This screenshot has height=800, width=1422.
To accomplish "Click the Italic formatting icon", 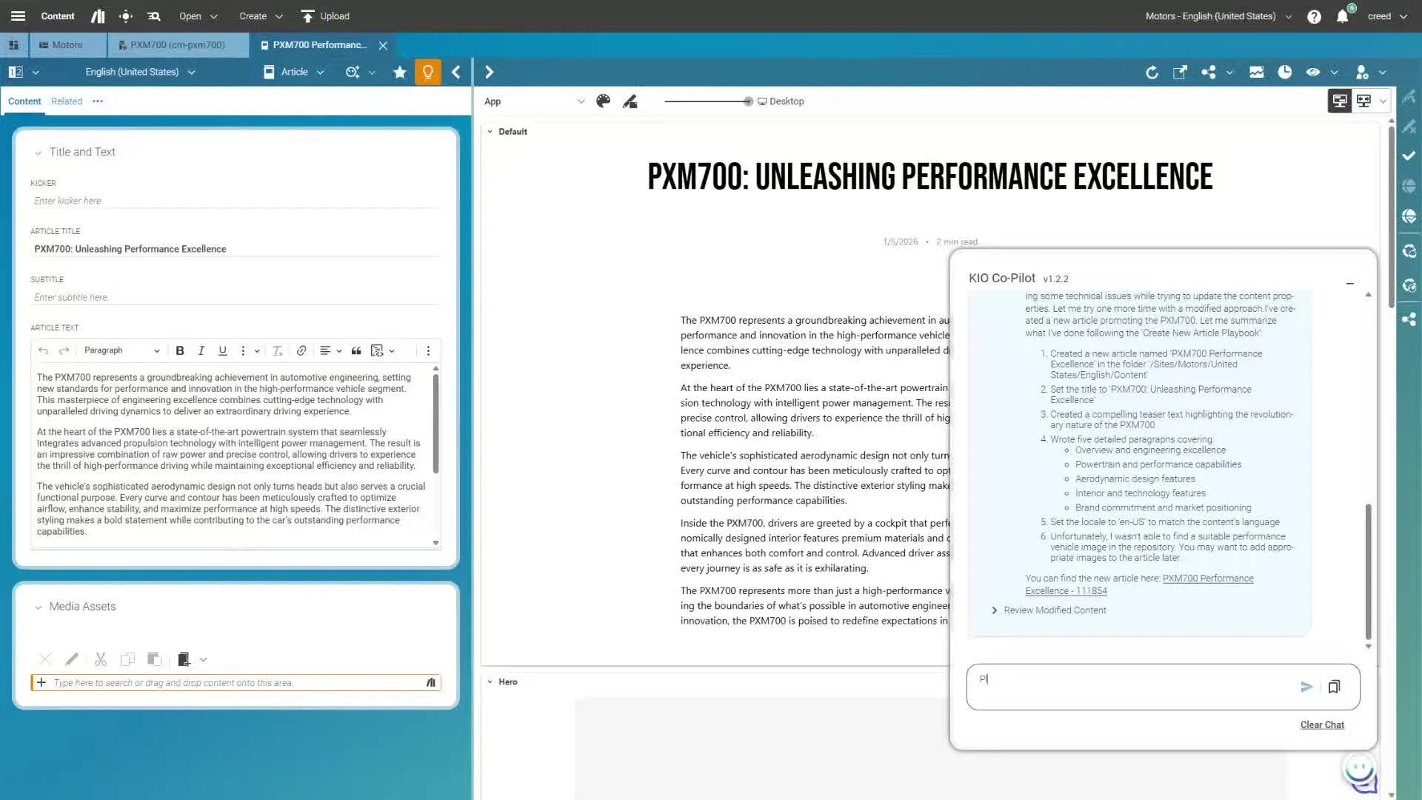I will point(201,350).
